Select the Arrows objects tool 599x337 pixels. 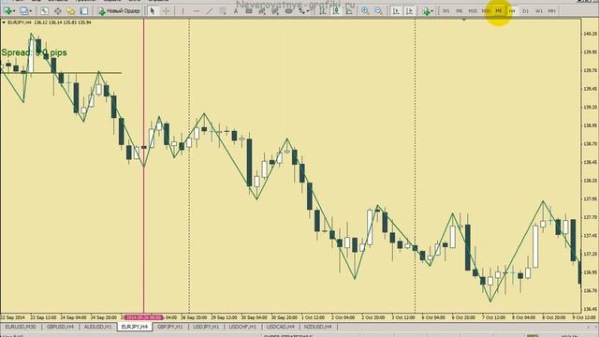point(301,11)
